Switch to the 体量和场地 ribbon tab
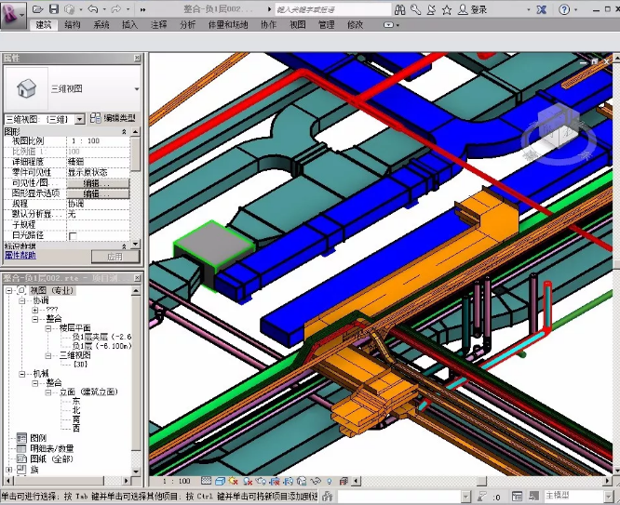Viewport: 620px width, 505px height. tap(228, 25)
